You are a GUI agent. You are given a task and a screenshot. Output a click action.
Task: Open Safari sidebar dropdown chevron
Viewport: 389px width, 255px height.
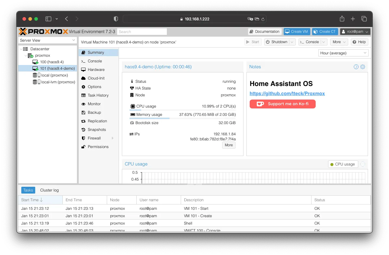57,19
